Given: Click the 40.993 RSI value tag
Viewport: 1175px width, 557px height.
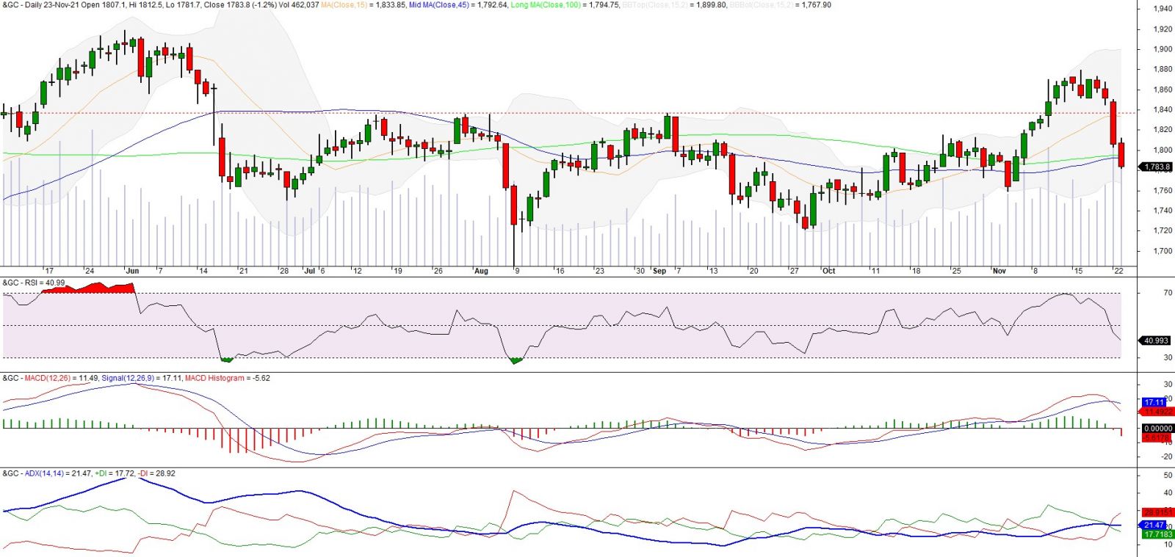Looking at the screenshot, I should [x=1156, y=341].
